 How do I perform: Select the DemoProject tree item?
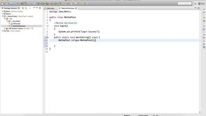pos(13,16)
